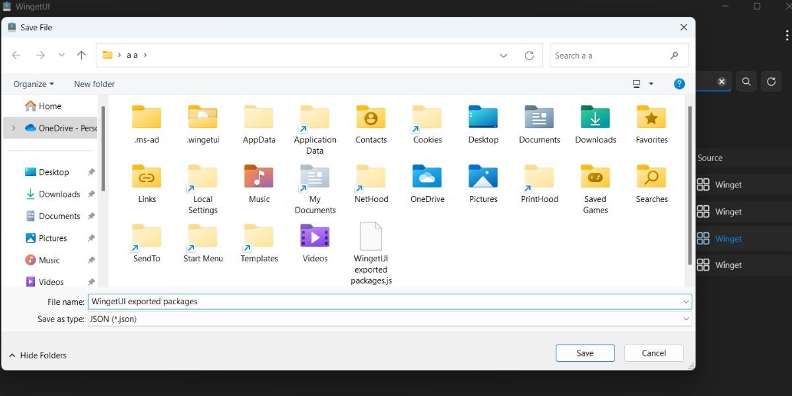The height and width of the screenshot is (396, 792).
Task: Open the .wingetui folder
Action: (203, 125)
